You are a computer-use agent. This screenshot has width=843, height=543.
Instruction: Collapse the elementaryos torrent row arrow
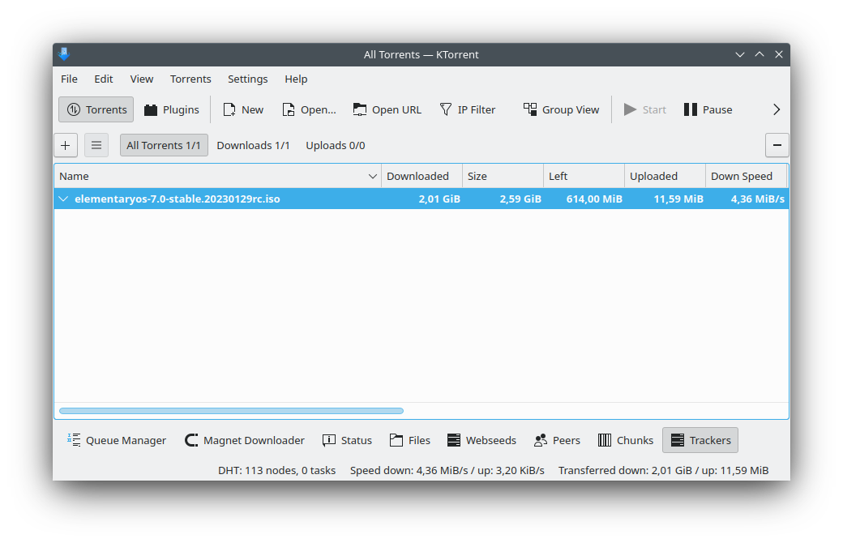[63, 199]
